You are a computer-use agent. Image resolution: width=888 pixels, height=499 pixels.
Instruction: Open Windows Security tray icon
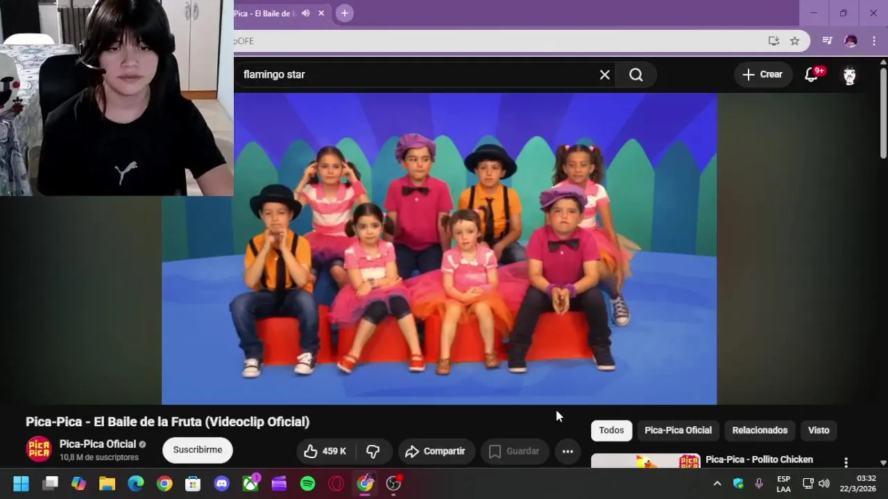coord(738,484)
